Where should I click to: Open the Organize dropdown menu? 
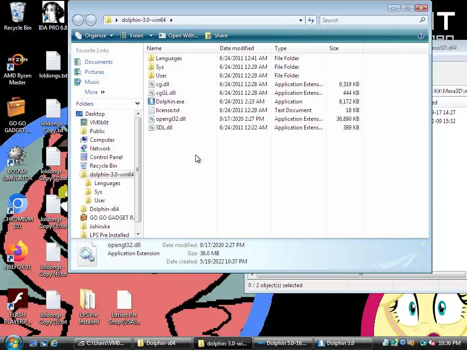[94, 36]
